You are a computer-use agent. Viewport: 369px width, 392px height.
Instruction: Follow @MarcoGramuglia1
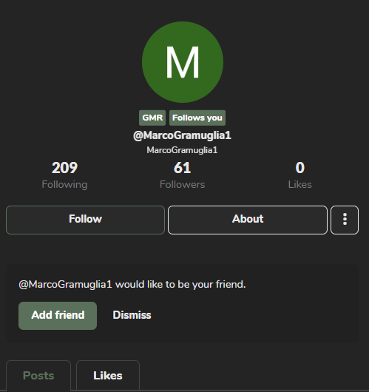85,220
